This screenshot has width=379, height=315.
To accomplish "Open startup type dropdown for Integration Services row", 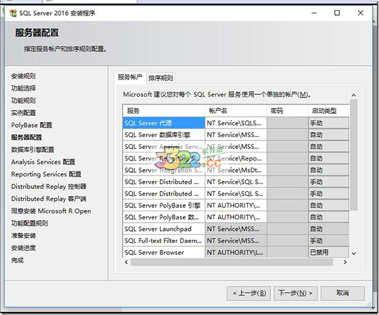I will click(x=328, y=170).
